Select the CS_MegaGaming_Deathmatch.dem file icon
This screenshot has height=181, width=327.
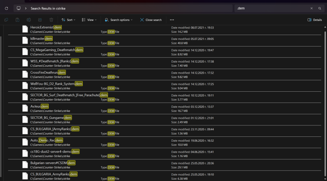(x=25, y=52)
